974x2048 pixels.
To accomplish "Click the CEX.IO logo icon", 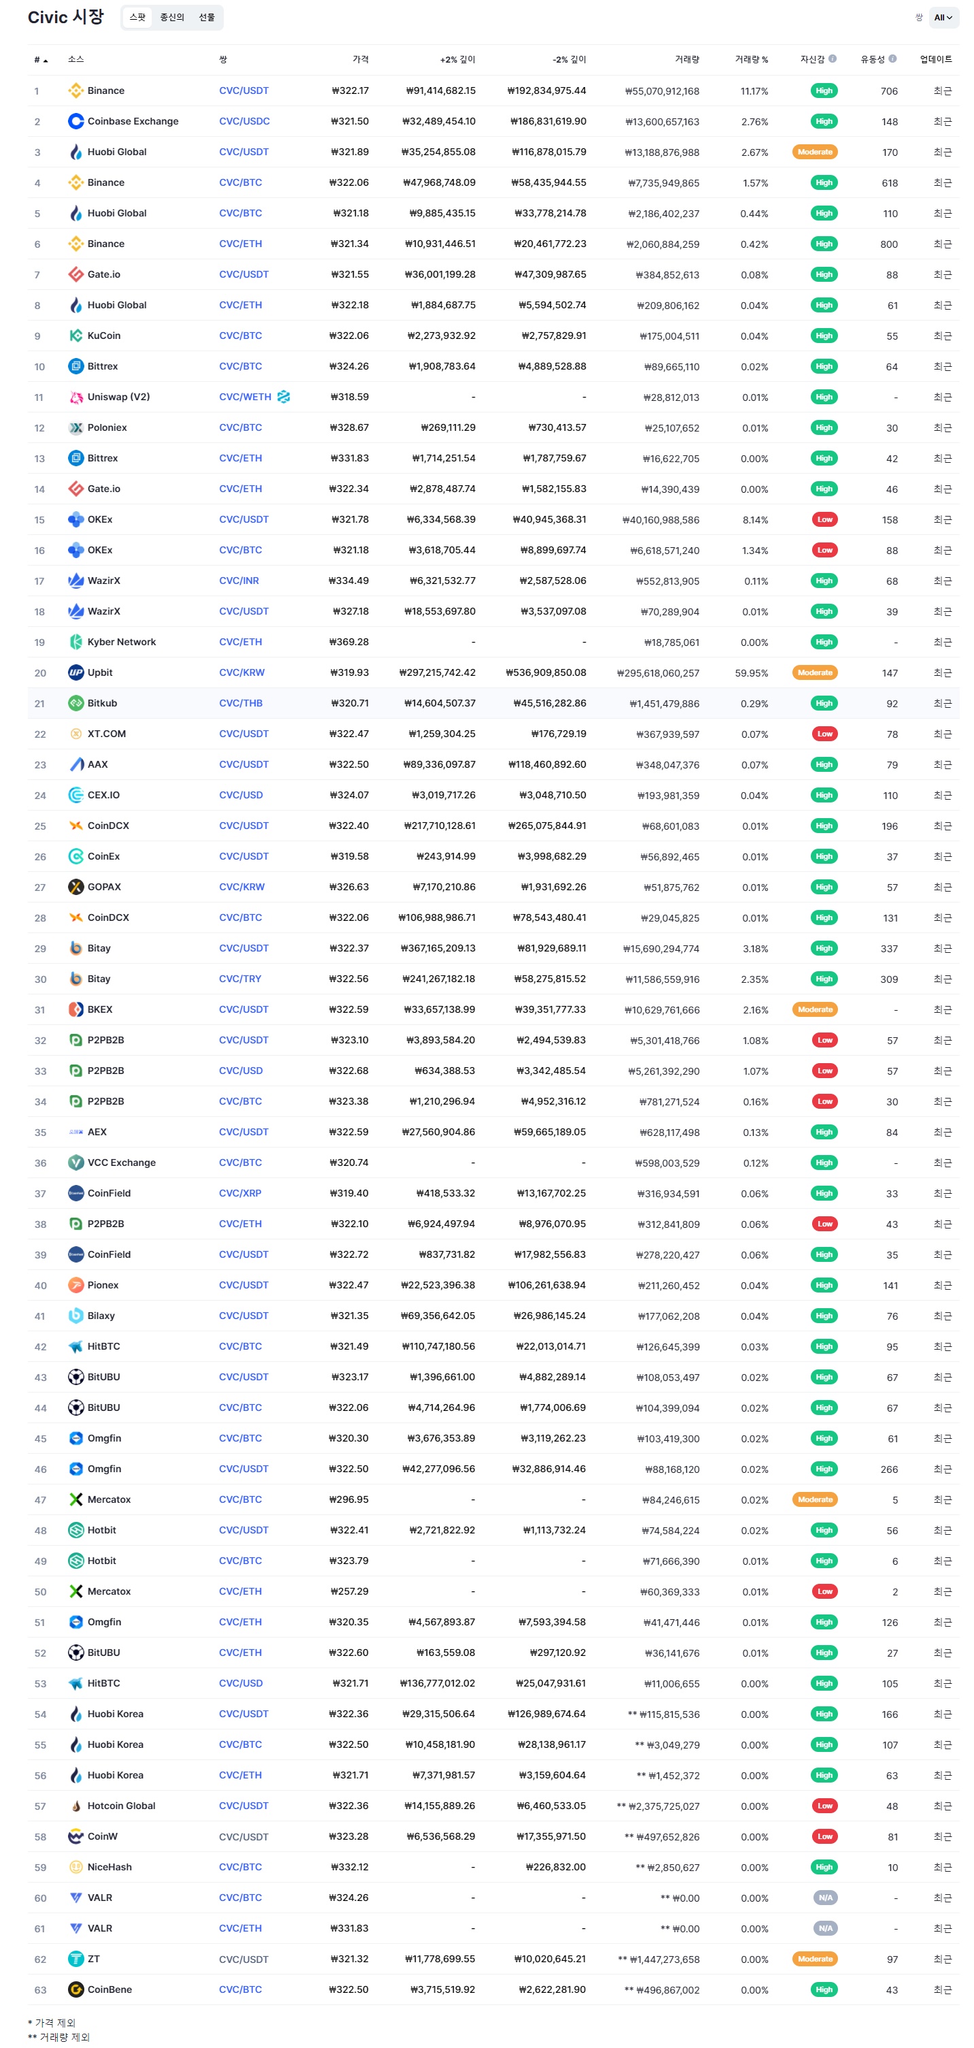I will click(x=75, y=795).
